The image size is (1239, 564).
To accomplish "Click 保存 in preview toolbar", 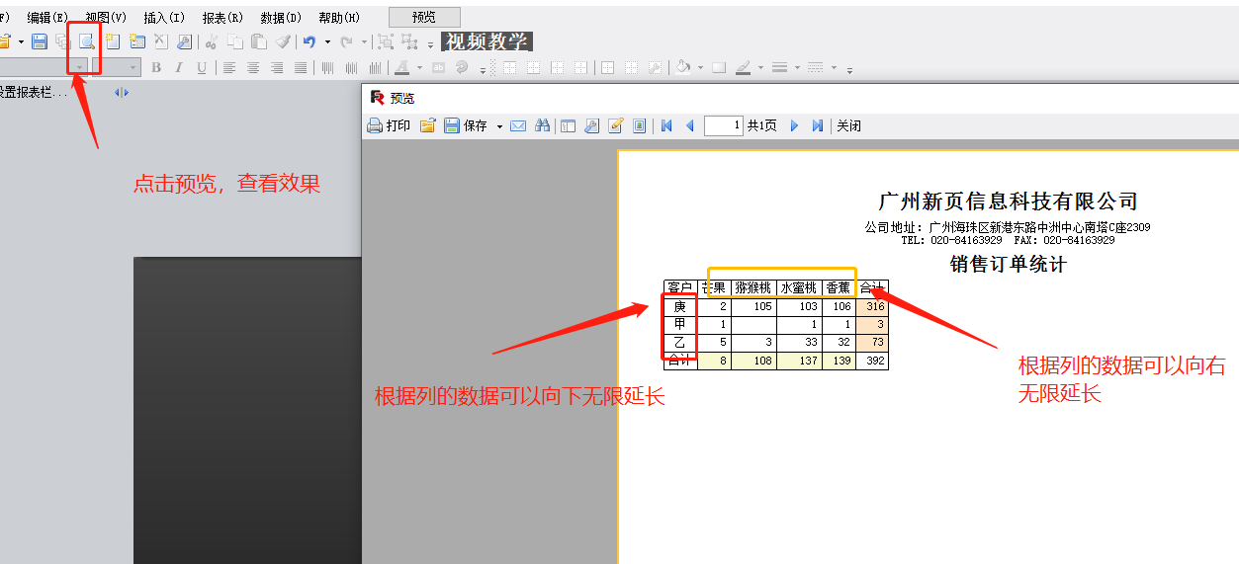I will [466, 125].
